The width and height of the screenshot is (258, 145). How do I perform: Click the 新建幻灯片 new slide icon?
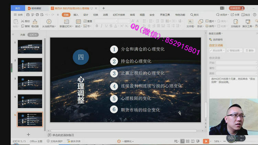coord(66,21)
